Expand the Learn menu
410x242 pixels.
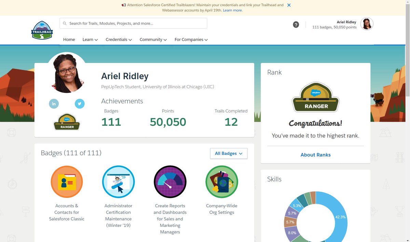pyautogui.click(x=90, y=40)
